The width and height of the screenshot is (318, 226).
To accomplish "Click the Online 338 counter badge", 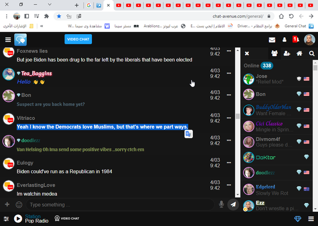I will point(267,66).
